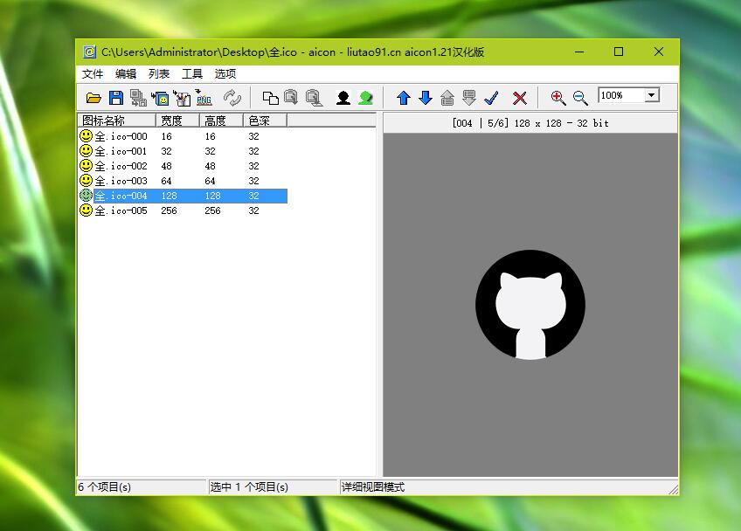Select the row 全.ico-003

[183, 181]
